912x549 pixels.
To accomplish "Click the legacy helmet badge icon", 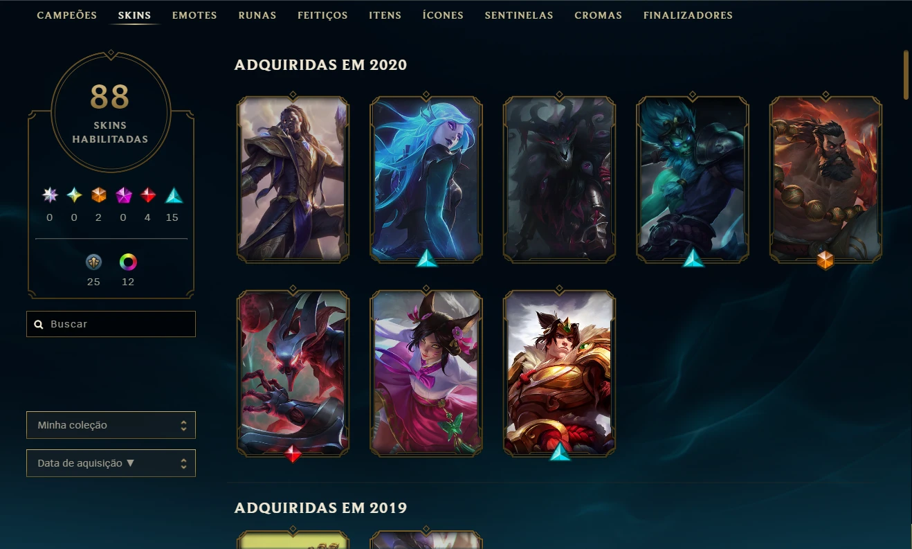I will coord(93,262).
